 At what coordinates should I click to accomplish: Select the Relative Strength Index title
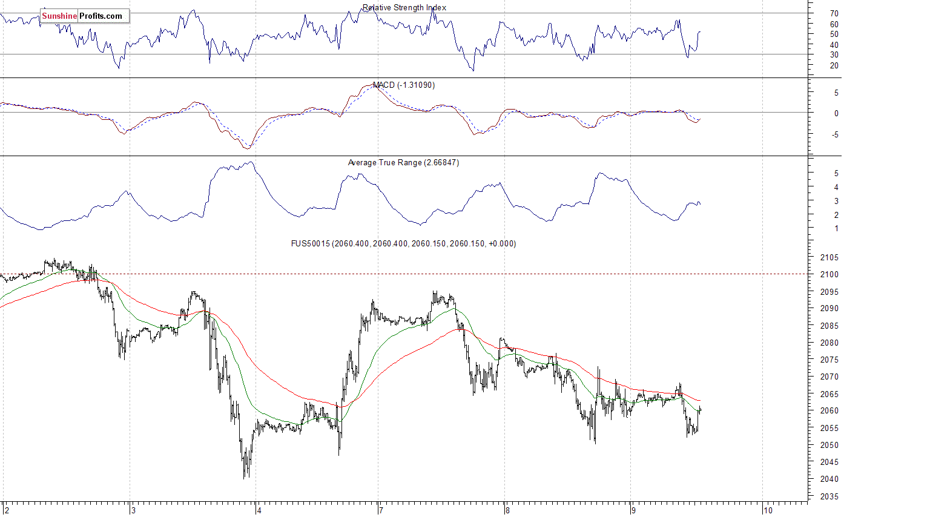[x=404, y=8]
